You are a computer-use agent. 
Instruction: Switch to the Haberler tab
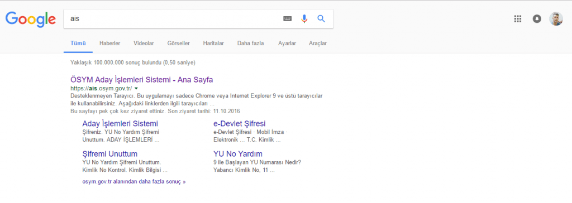tap(110, 43)
